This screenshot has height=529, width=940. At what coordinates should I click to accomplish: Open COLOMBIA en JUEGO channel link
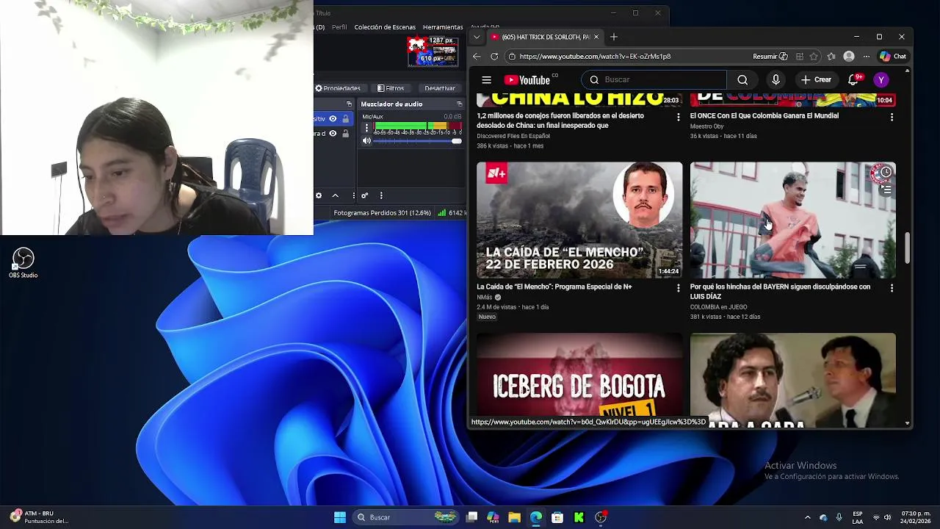[718, 307]
